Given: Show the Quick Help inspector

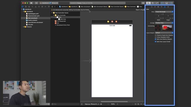Looking at the screenshot, I should pos(155,7).
